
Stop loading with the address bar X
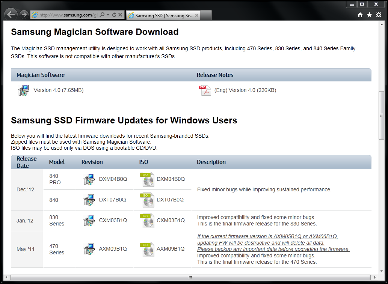click(120, 15)
